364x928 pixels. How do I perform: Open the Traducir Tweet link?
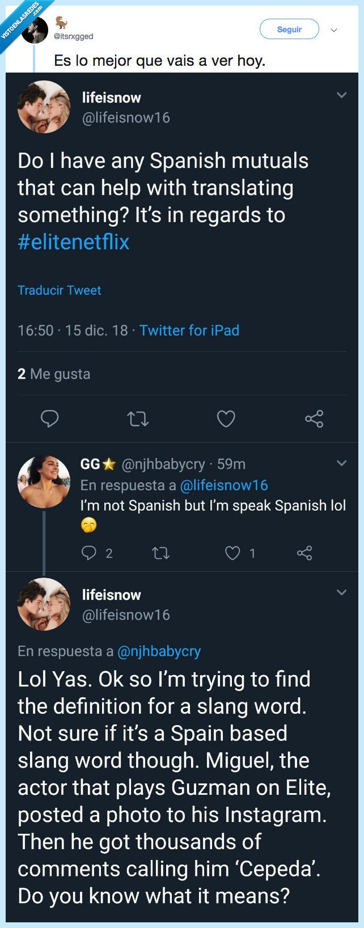coord(60,290)
